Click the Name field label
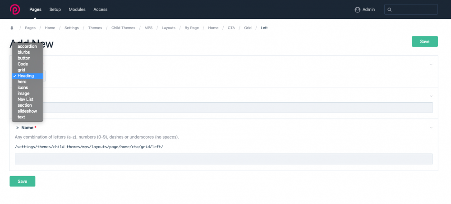 [28, 127]
